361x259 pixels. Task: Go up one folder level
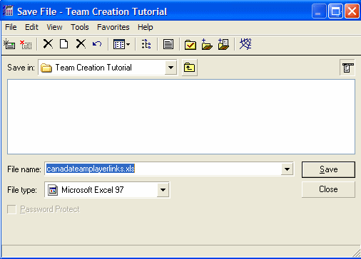point(190,68)
